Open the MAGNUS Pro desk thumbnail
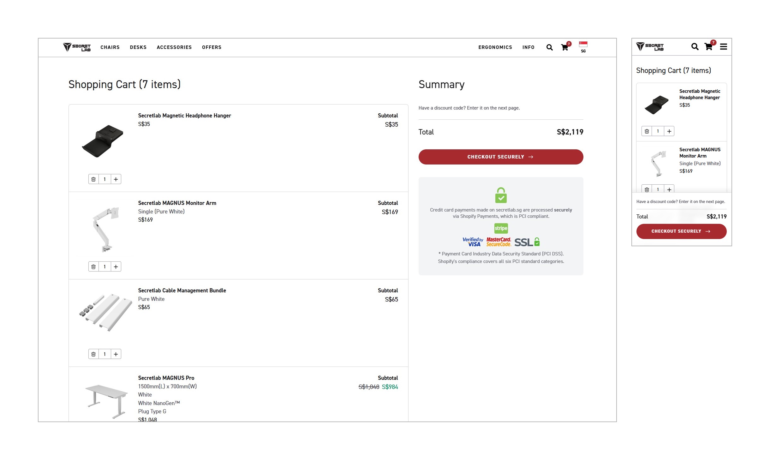This screenshot has width=770, height=460. [106, 400]
